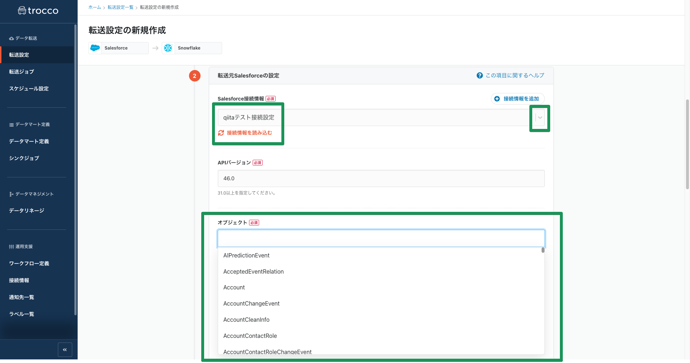Click the ホーム breadcrumb link
The height and width of the screenshot is (363, 690).
[x=95, y=7]
